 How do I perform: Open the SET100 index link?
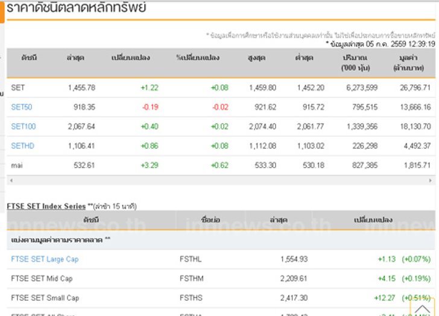point(24,127)
